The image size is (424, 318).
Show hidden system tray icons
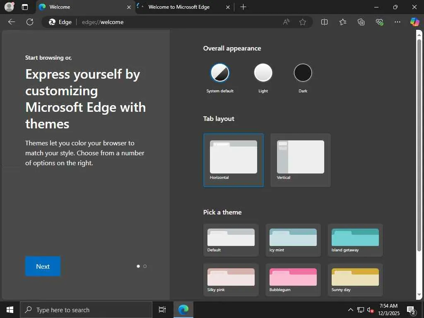coord(350,310)
